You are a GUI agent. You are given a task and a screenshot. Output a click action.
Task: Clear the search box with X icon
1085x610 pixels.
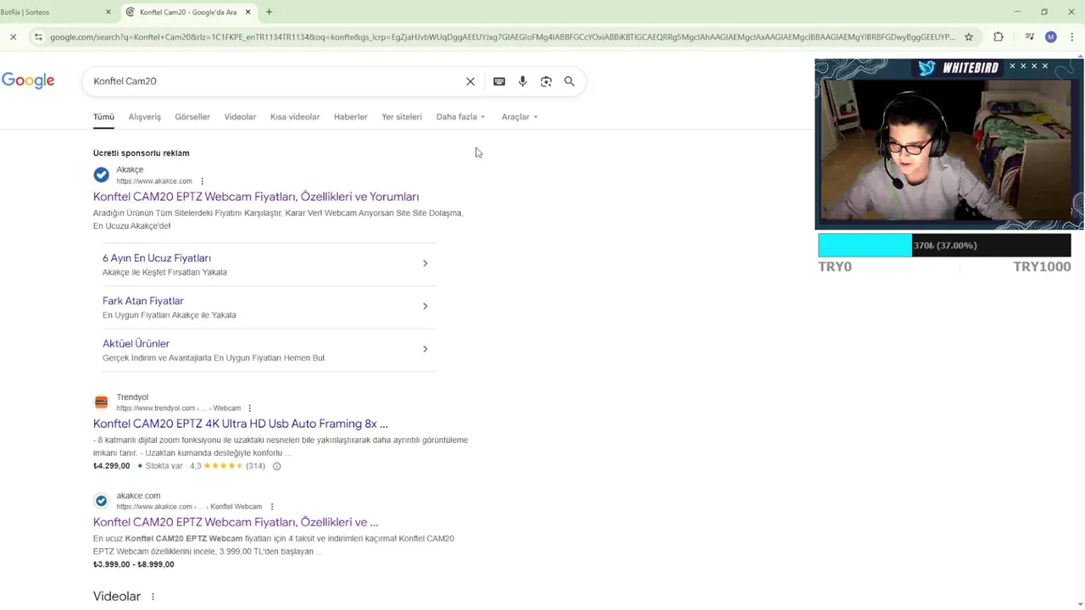pyautogui.click(x=470, y=81)
